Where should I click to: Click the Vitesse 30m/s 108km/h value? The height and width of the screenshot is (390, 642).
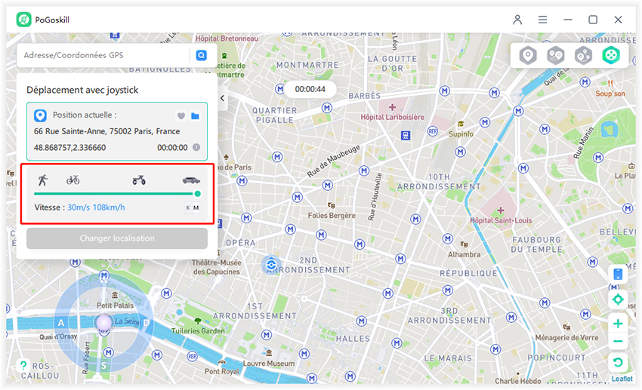96,207
